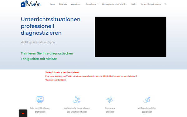Open the Einblicke menu item
Screen dimensions: 187x117
point(63,4)
